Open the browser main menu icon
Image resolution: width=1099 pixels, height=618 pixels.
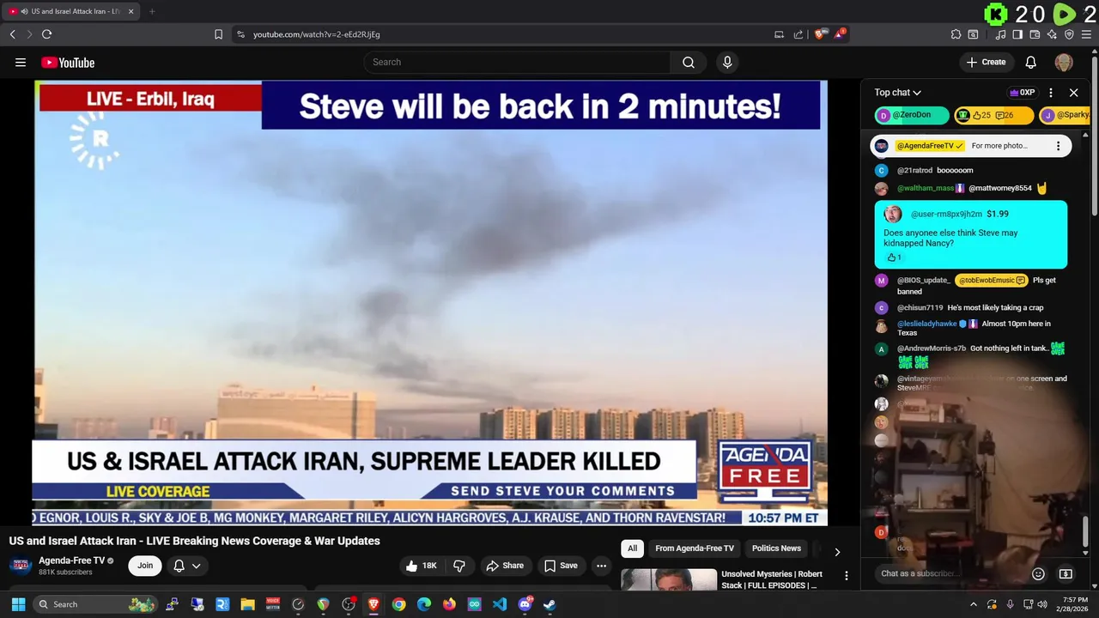[x=1086, y=34]
